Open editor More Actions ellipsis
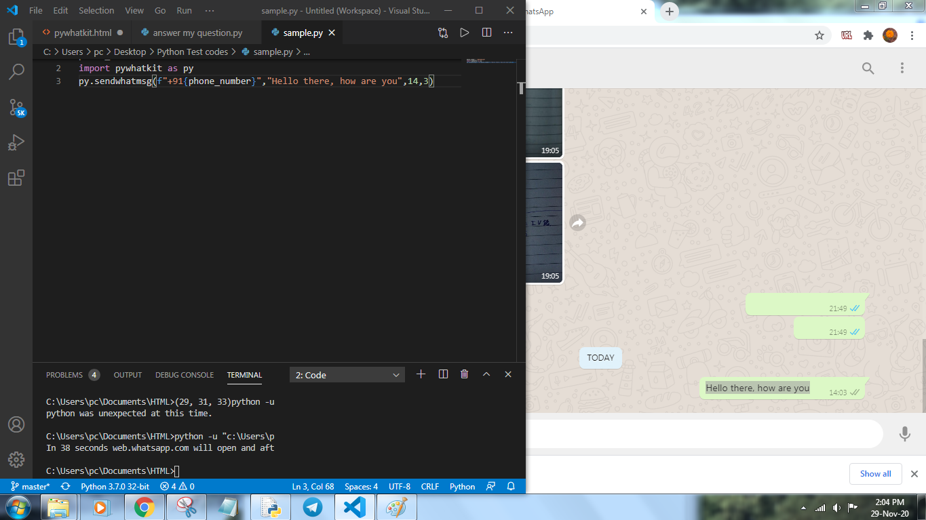This screenshot has height=520, width=926. 508,33
